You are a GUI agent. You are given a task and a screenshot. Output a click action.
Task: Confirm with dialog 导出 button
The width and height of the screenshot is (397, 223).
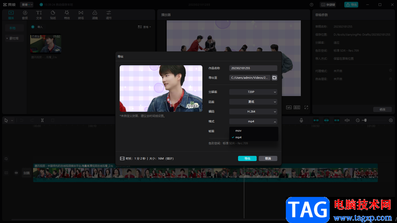[x=247, y=158]
